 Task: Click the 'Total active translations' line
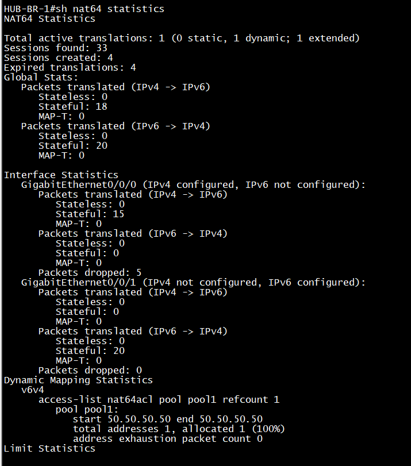coord(182,38)
